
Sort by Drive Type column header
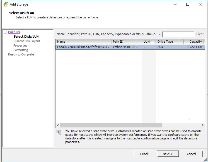[170, 42]
